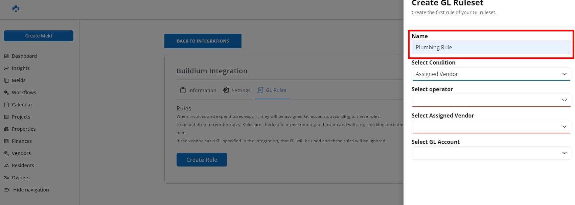The width and height of the screenshot is (575, 205).
Task: Expand the Select Condition dropdown
Action: click(491, 74)
